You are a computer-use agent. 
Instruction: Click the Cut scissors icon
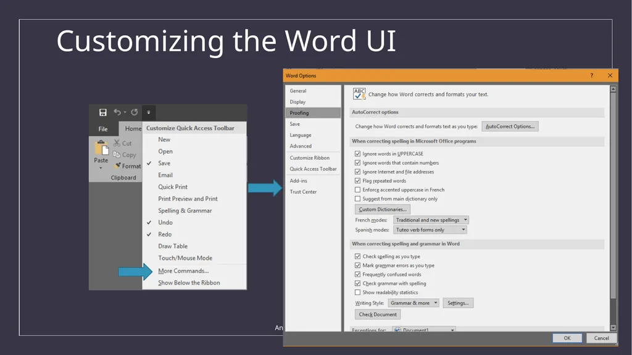(x=117, y=143)
